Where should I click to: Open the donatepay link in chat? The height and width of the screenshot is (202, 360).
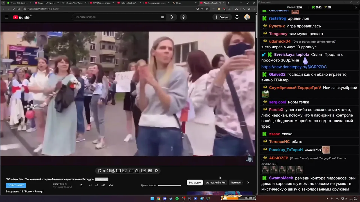[x=294, y=67]
